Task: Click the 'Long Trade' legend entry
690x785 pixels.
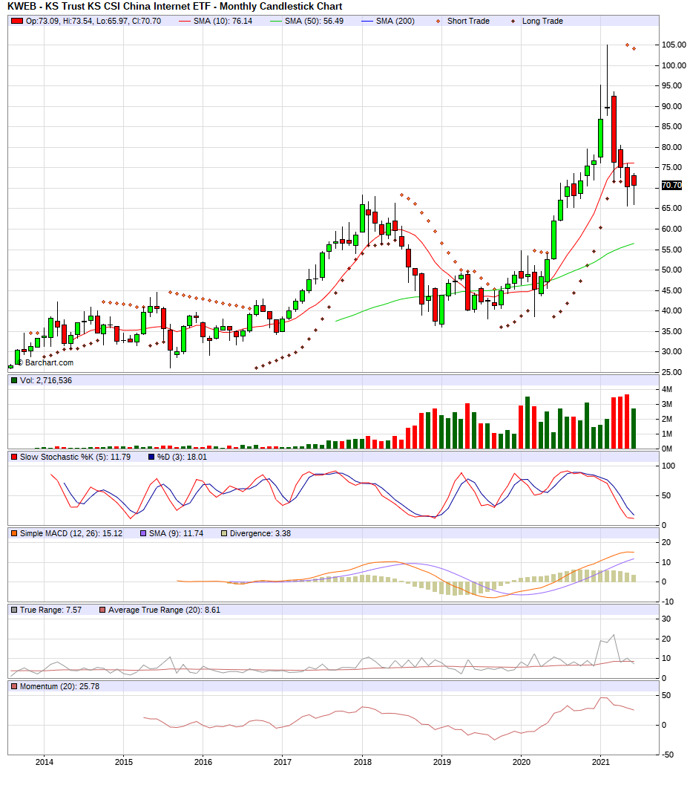Action: coord(542,21)
